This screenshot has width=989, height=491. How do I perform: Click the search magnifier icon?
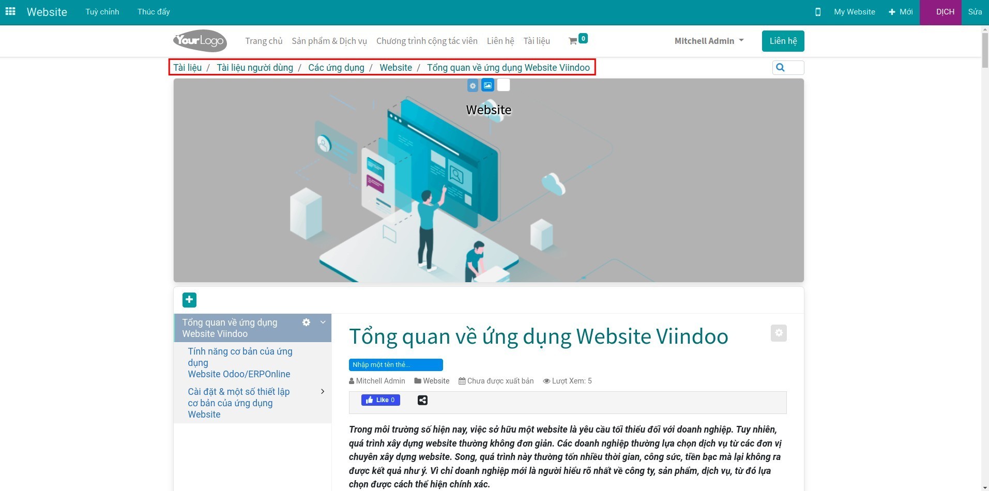coord(780,67)
